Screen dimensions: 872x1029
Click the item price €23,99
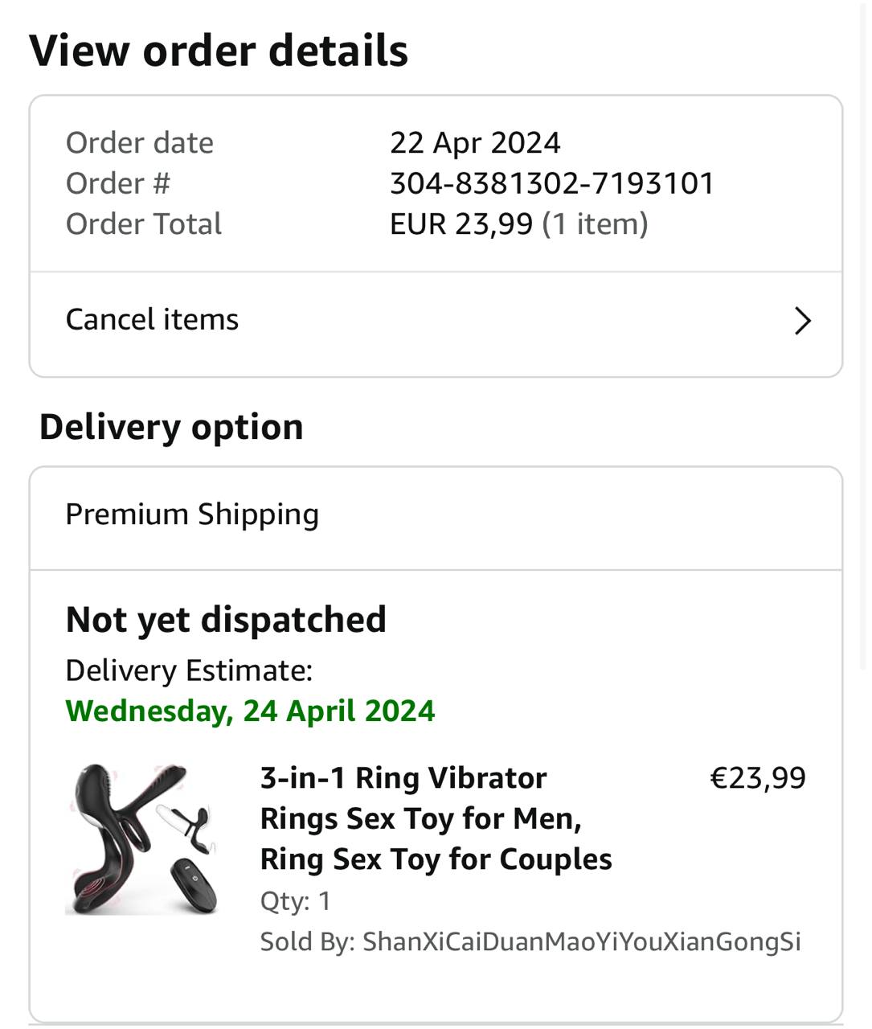757,778
